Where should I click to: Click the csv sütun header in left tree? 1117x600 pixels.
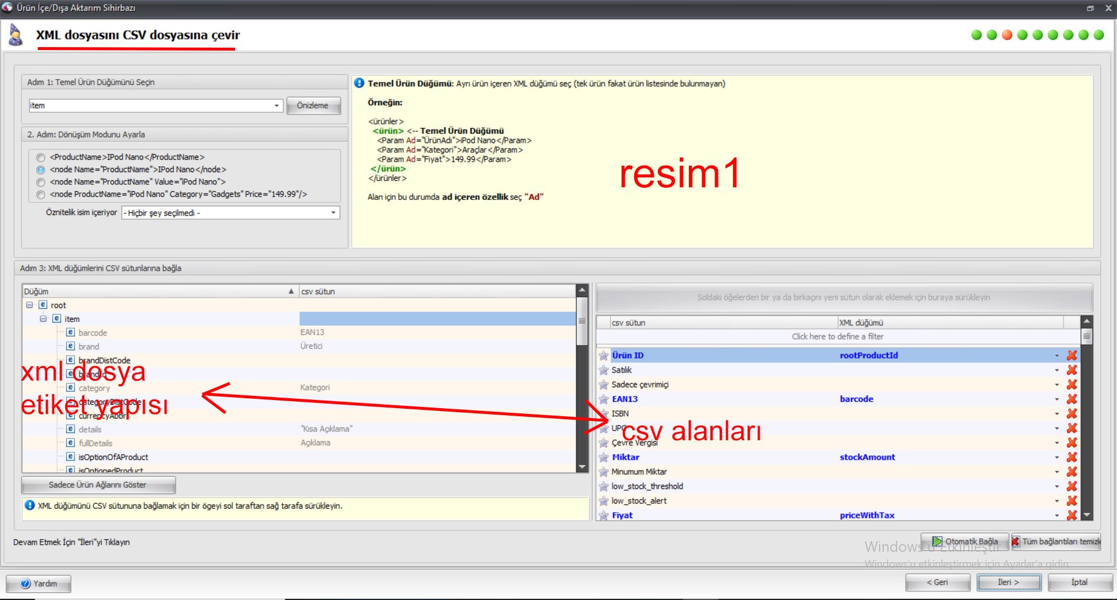pos(437,291)
